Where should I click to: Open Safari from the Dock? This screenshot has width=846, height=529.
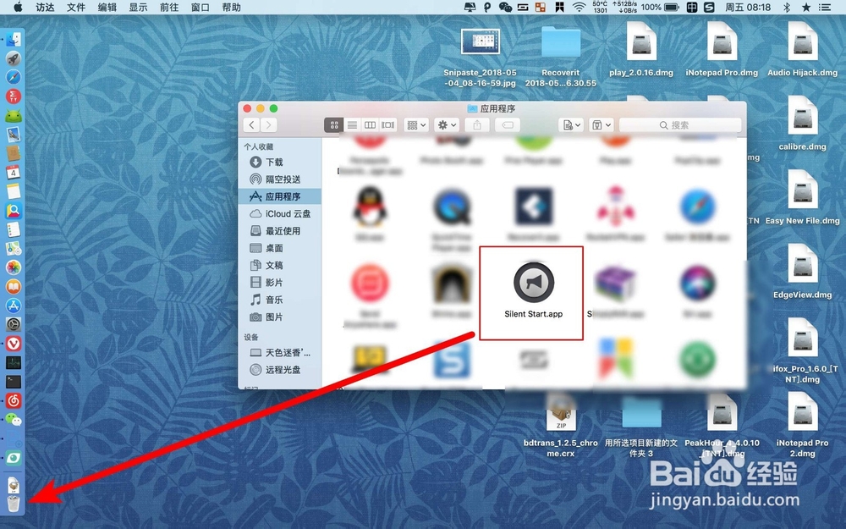click(x=14, y=77)
